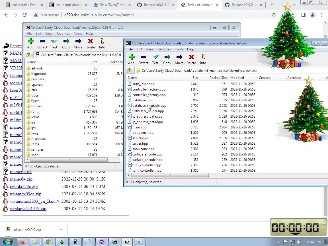Click Delete icon in mame32plus 7-Zip window

tap(90, 41)
